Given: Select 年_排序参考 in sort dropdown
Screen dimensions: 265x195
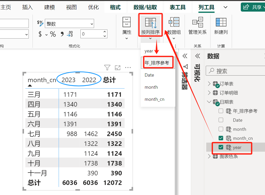Looking at the screenshot, I should tap(158, 63).
